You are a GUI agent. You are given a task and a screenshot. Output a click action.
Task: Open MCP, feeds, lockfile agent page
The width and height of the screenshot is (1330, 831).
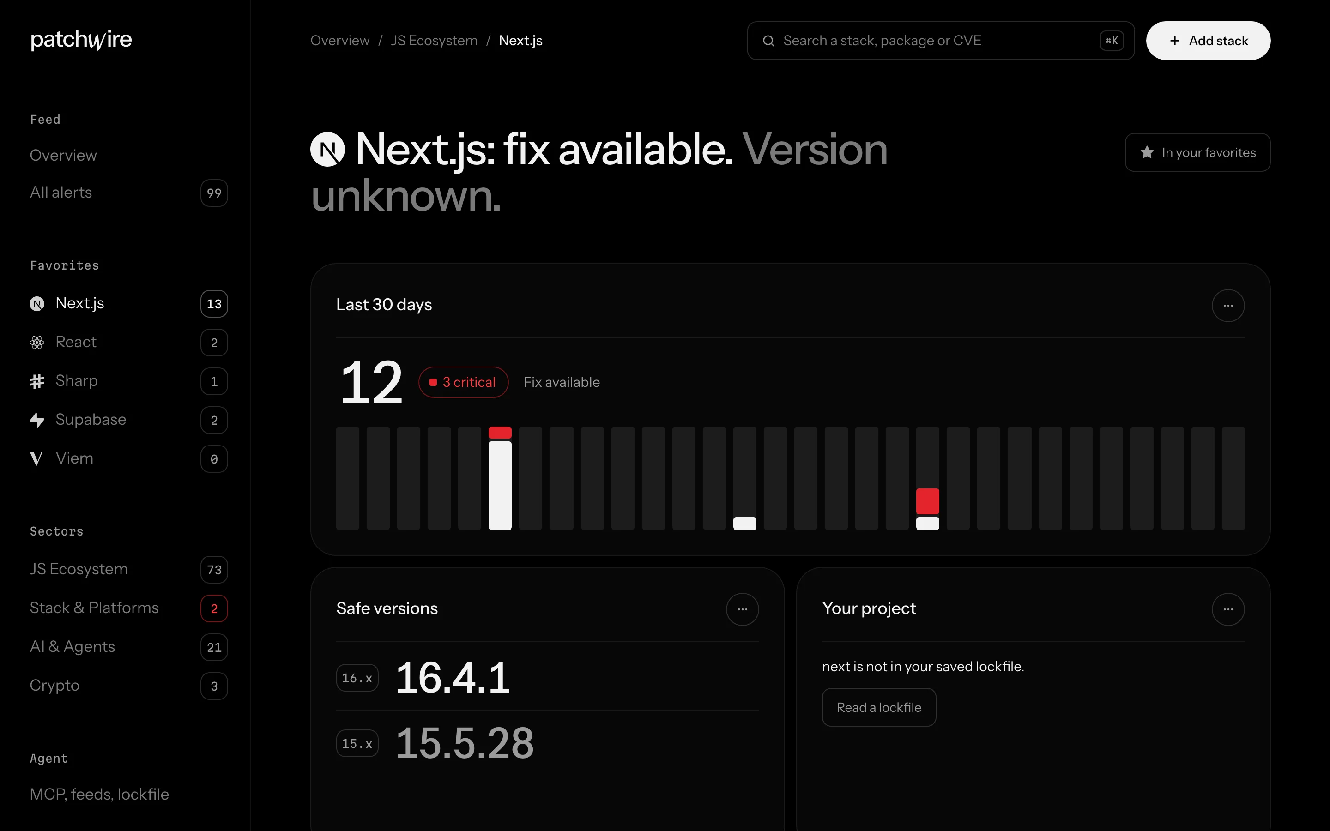click(99, 794)
